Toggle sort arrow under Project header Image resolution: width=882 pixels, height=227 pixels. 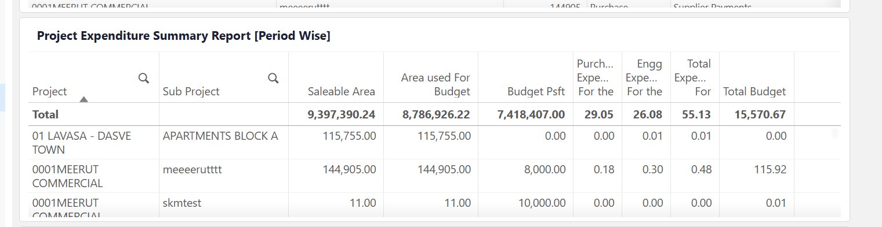[84, 99]
